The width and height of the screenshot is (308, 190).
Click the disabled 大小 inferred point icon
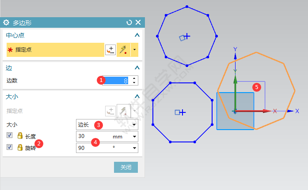[123, 111]
